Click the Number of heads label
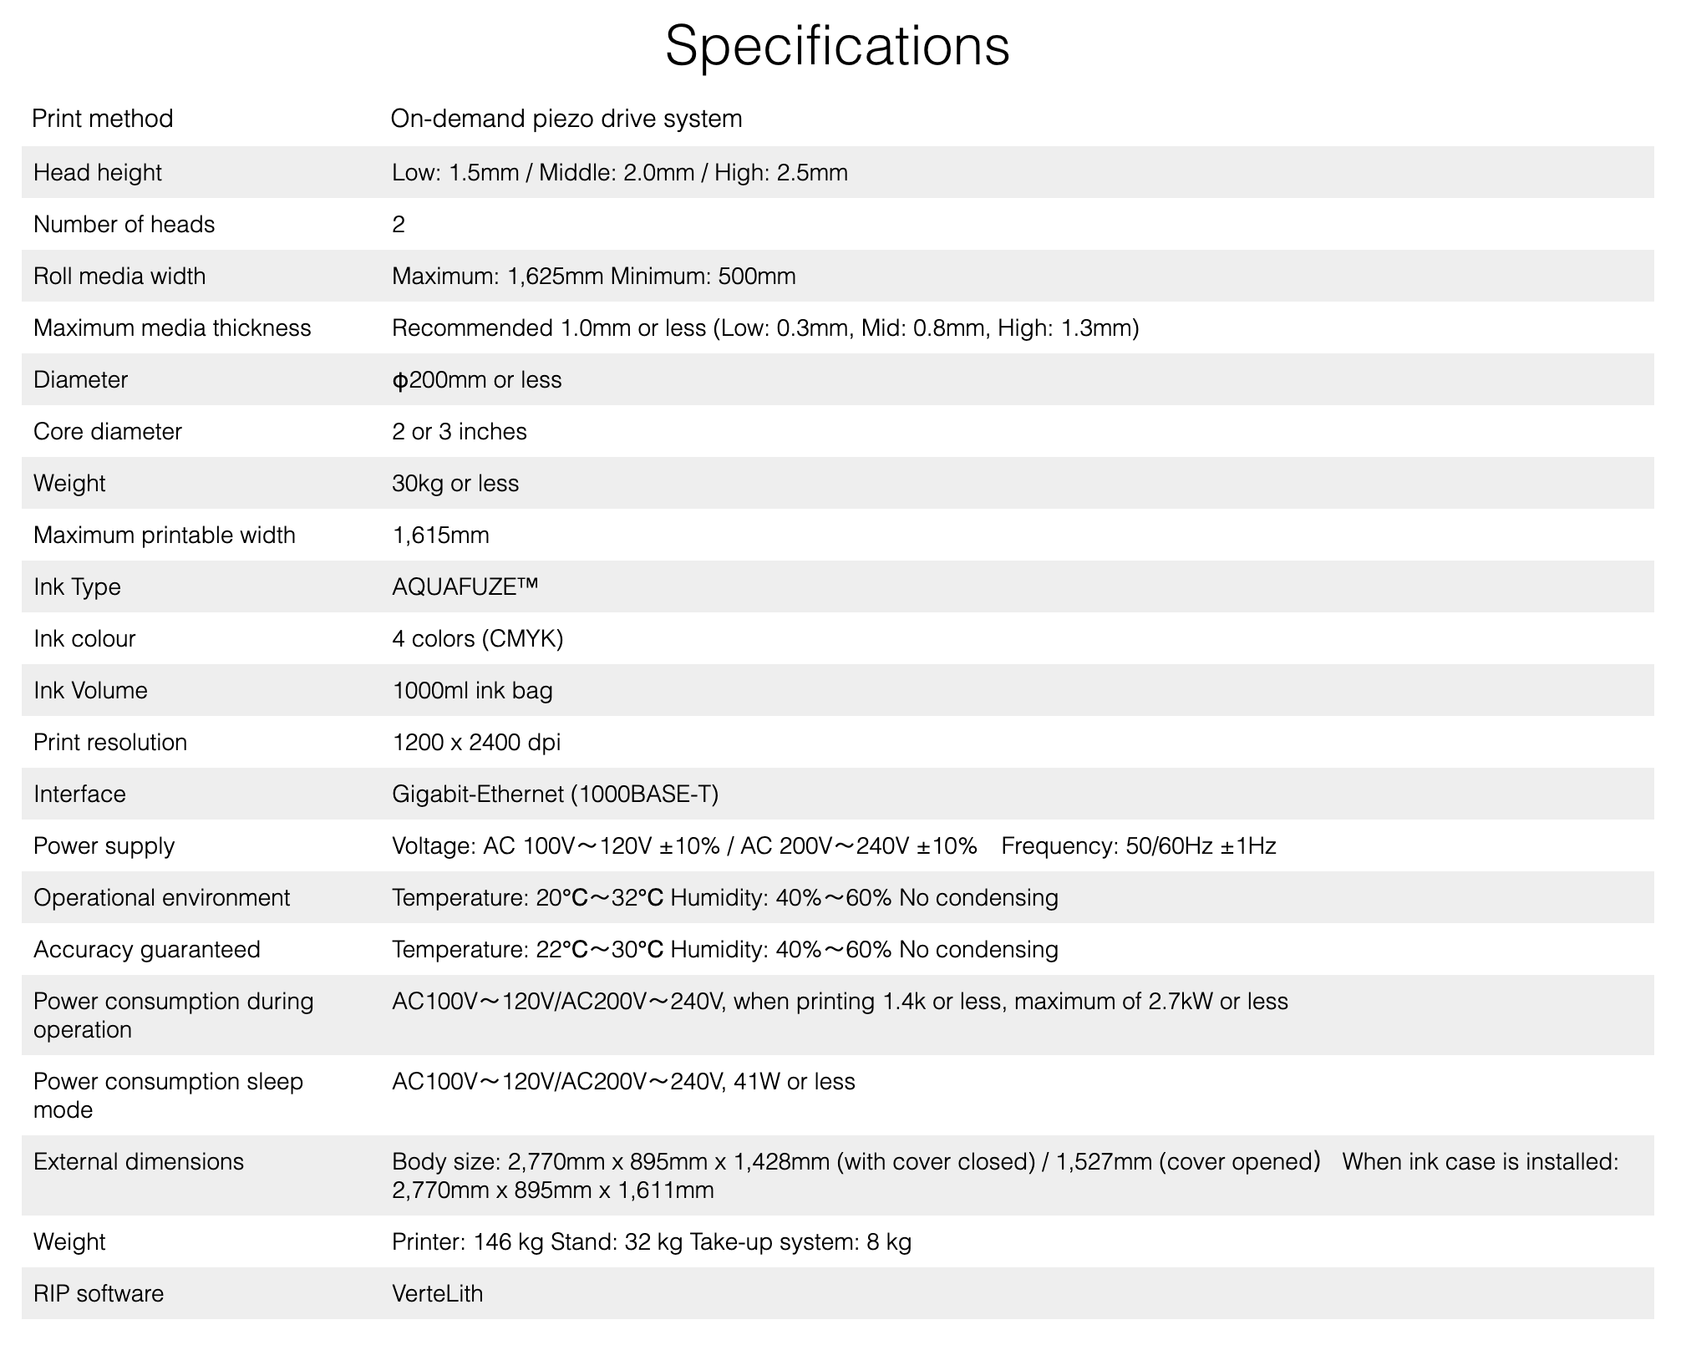This screenshot has width=1681, height=1345. pyautogui.click(x=124, y=224)
